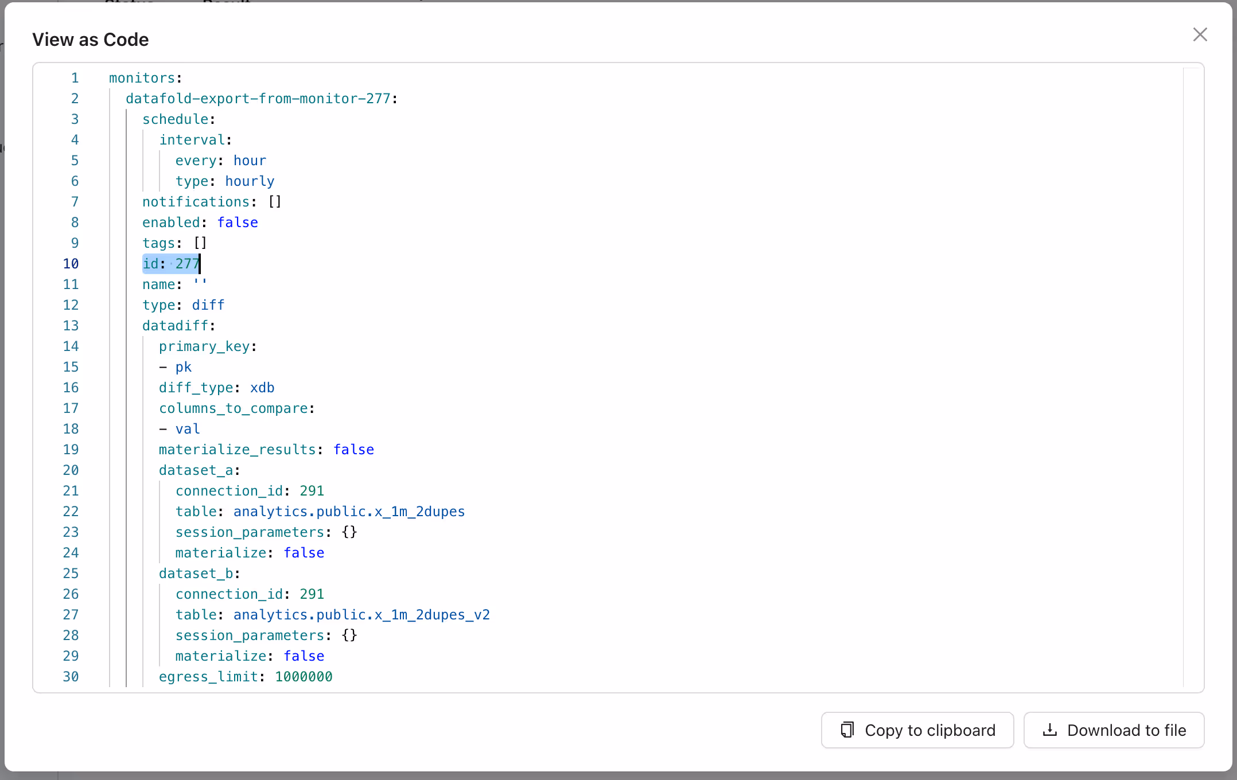
Task: Click the highlighted 'id: 277' line
Action: (171, 264)
